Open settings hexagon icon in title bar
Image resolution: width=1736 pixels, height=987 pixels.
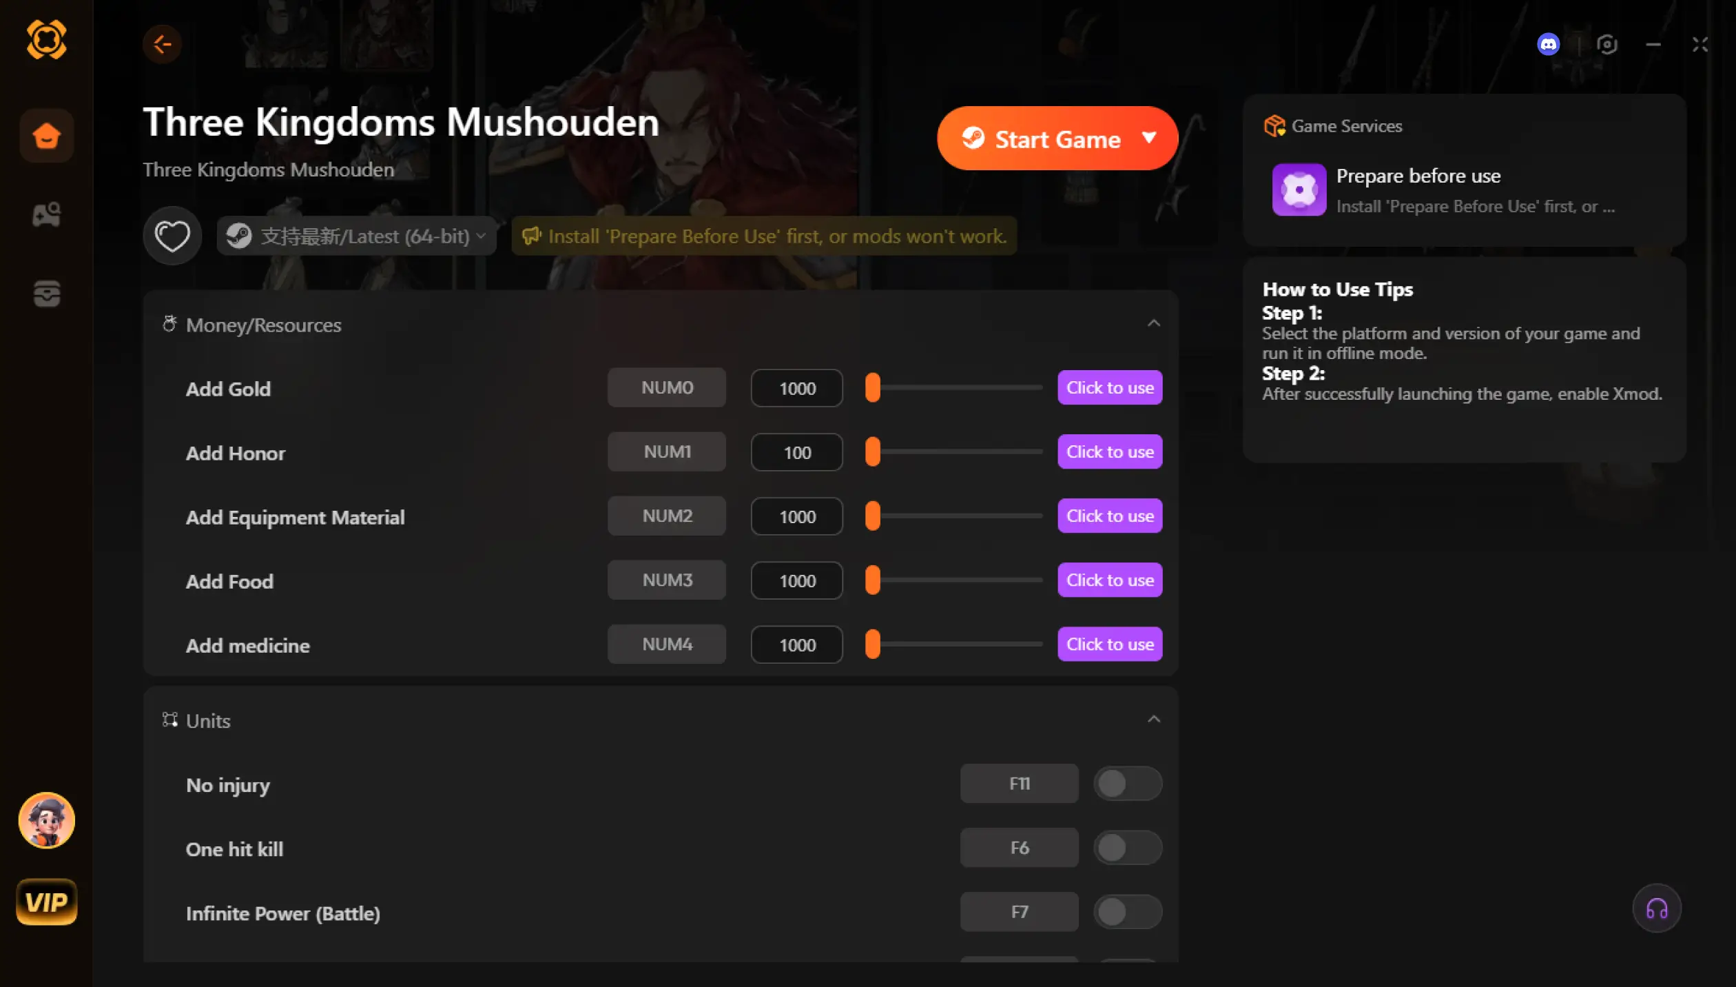(1606, 45)
